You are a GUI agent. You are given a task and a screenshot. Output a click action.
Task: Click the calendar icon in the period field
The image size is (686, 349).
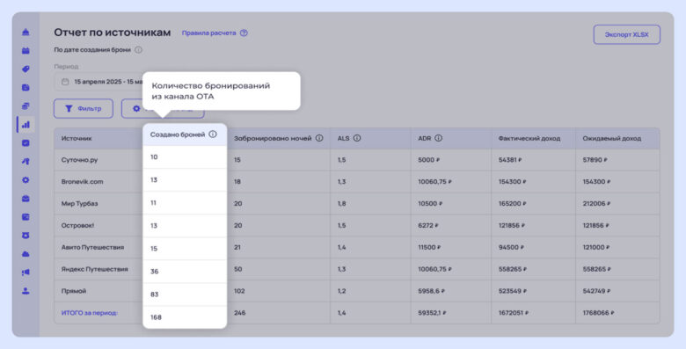[x=65, y=82]
